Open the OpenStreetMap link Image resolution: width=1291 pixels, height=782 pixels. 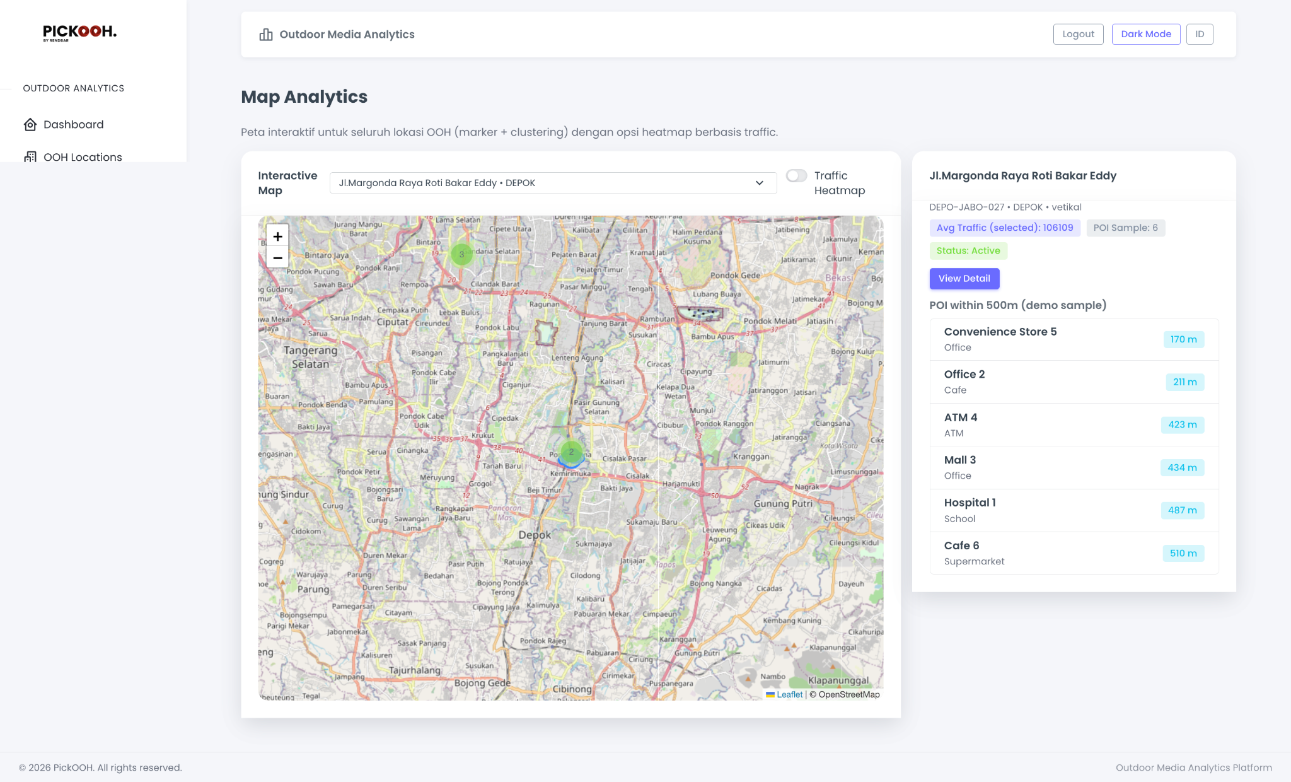point(847,694)
